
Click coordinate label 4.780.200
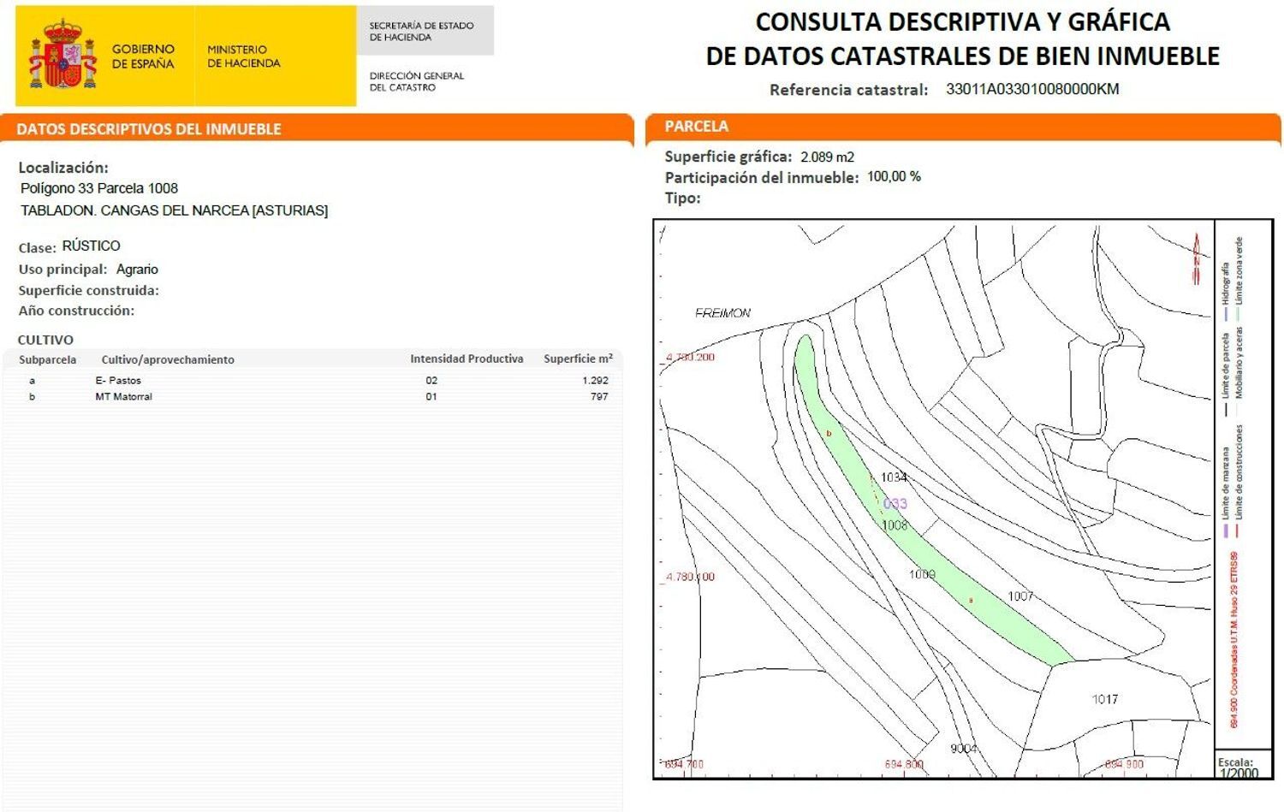[x=689, y=356]
